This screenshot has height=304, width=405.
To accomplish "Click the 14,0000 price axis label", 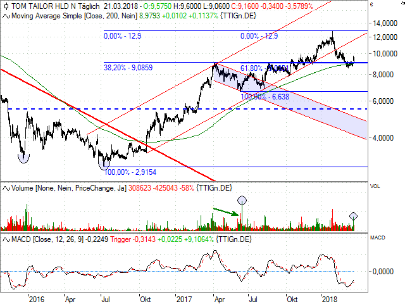I will point(385,23).
